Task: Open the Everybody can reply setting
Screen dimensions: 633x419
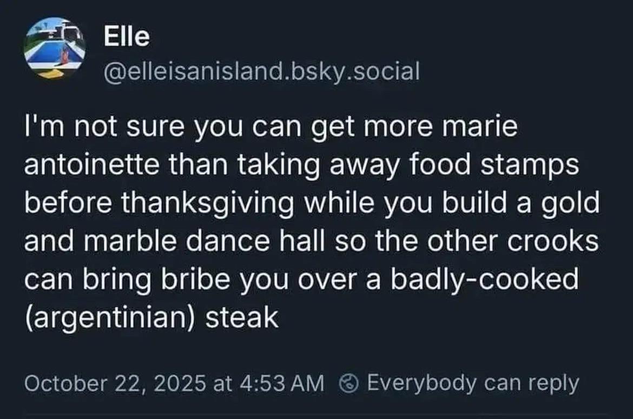Action: point(472,383)
